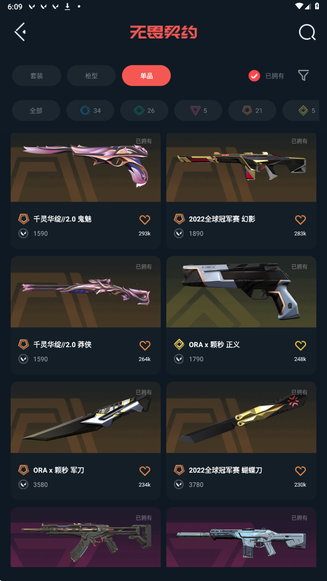Tap the back arrow icon
Image resolution: width=327 pixels, height=581 pixels.
(x=20, y=32)
